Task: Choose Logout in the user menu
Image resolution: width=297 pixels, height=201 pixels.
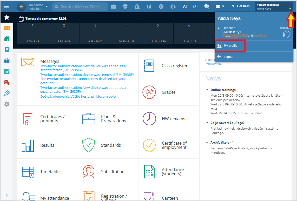Action: pyautogui.click(x=228, y=57)
